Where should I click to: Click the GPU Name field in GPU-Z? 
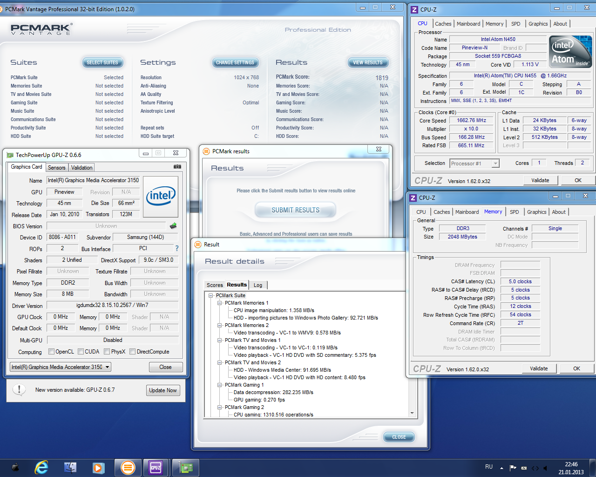pyautogui.click(x=93, y=180)
